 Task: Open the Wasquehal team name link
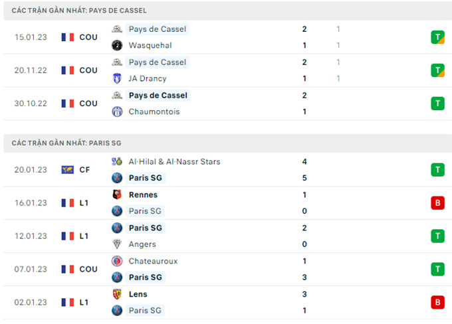(150, 45)
